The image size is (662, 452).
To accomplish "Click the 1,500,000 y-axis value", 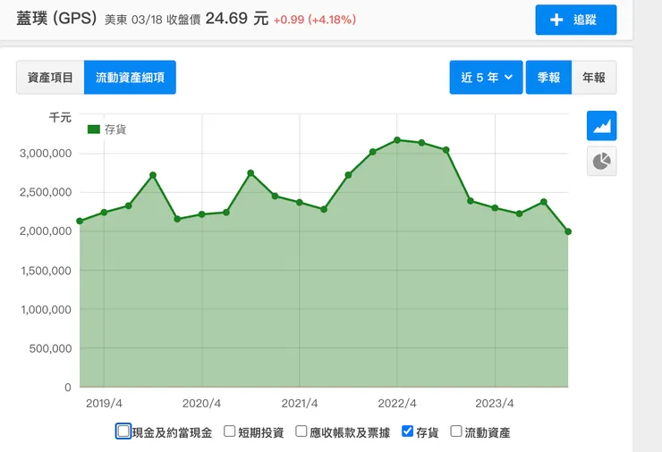I will coord(46,271).
